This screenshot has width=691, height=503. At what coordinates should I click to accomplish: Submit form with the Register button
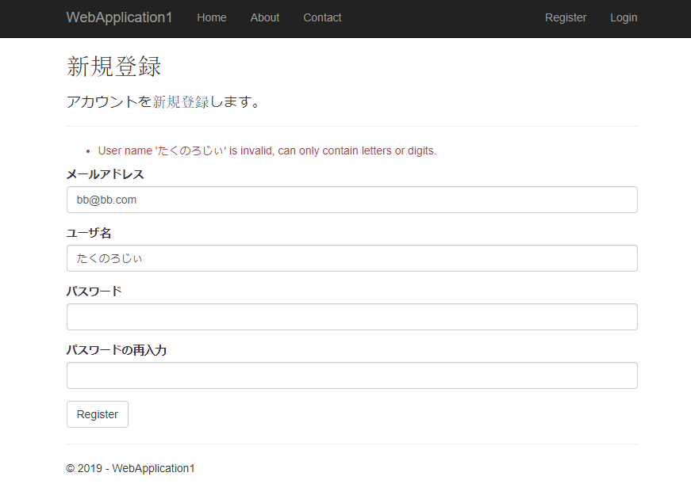pyautogui.click(x=98, y=414)
